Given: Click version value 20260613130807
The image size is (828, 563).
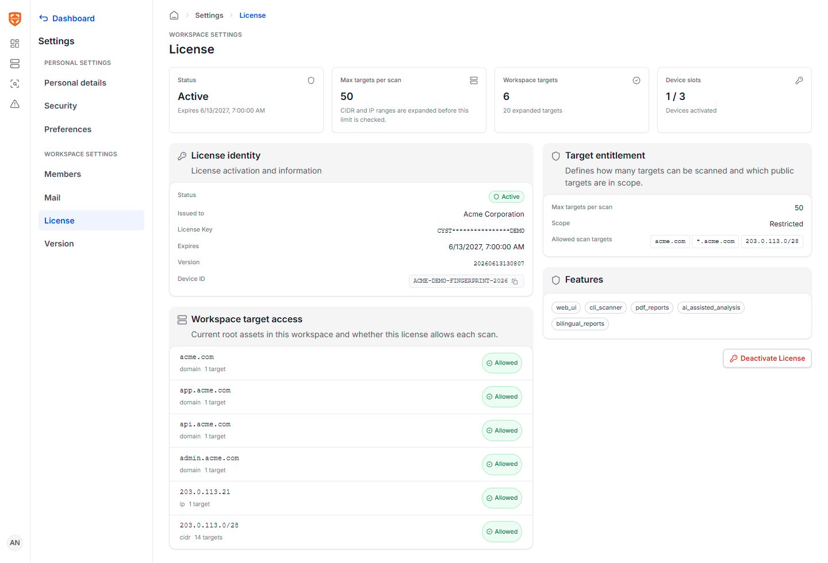Looking at the screenshot, I should [x=499, y=264].
